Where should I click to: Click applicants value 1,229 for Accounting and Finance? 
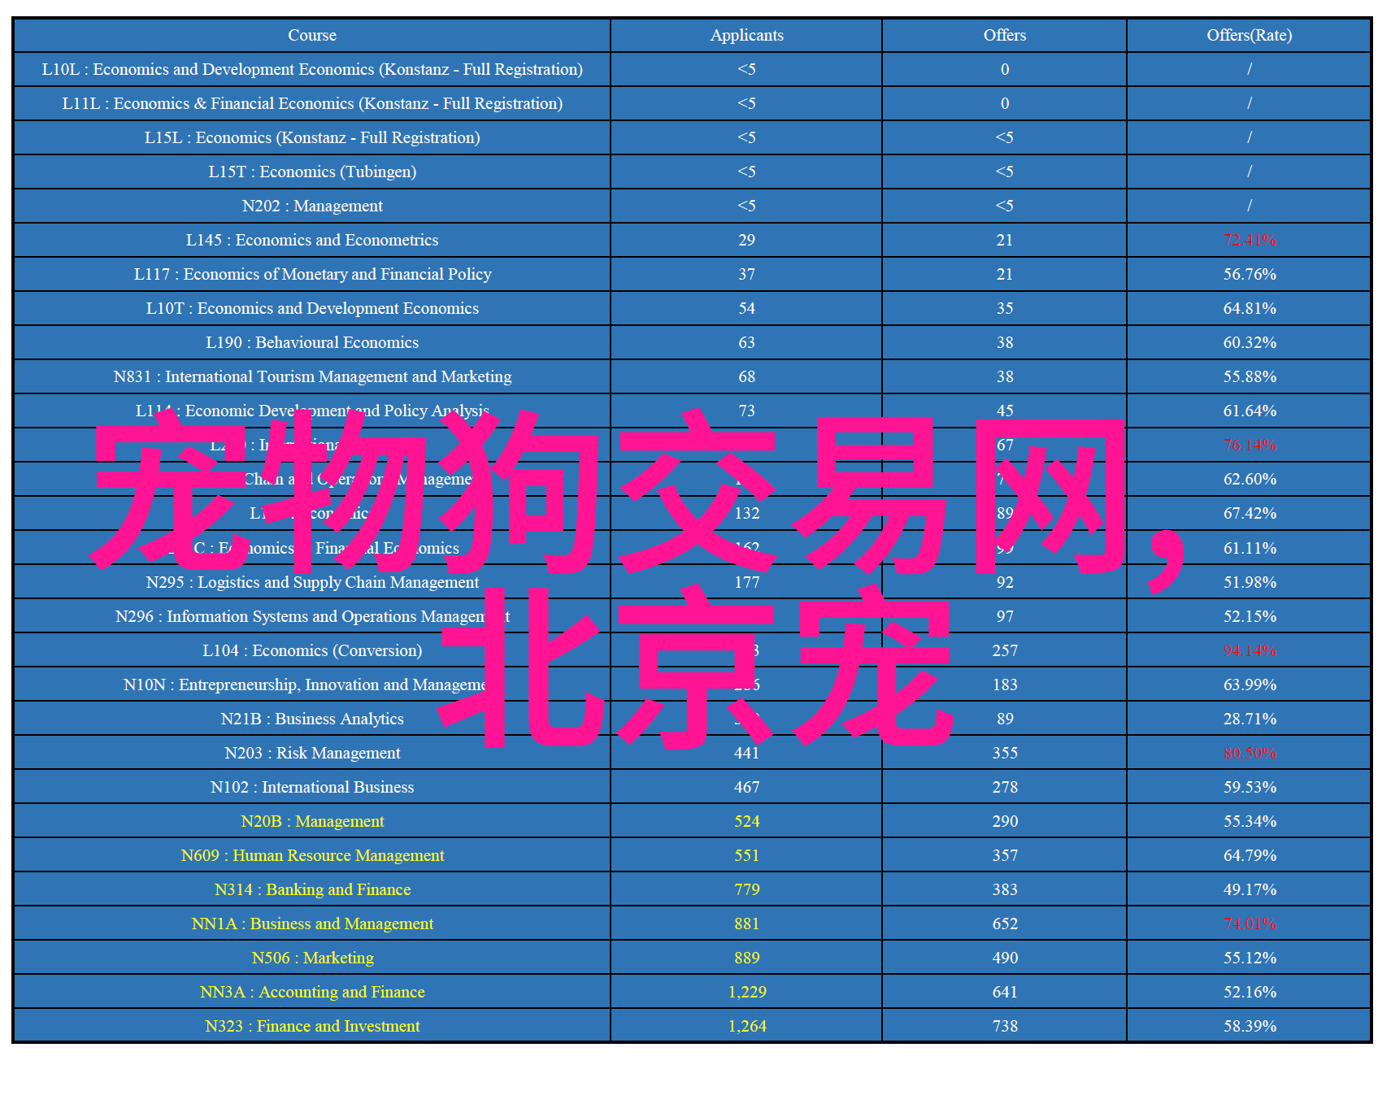(x=746, y=992)
